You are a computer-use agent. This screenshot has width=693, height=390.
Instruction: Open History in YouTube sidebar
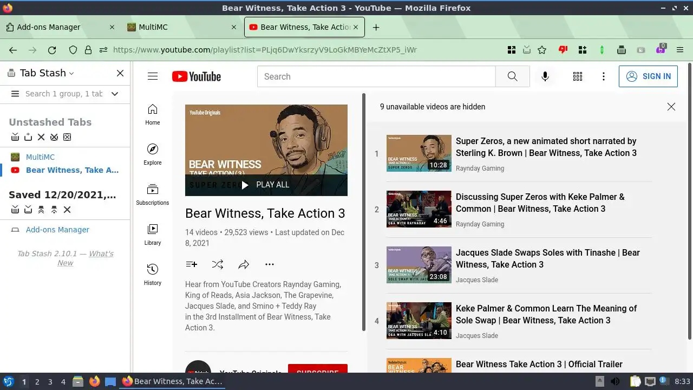click(153, 275)
